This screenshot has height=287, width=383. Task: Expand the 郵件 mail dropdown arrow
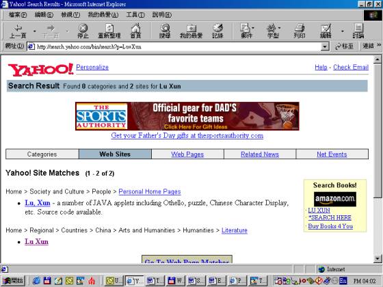[x=253, y=28]
